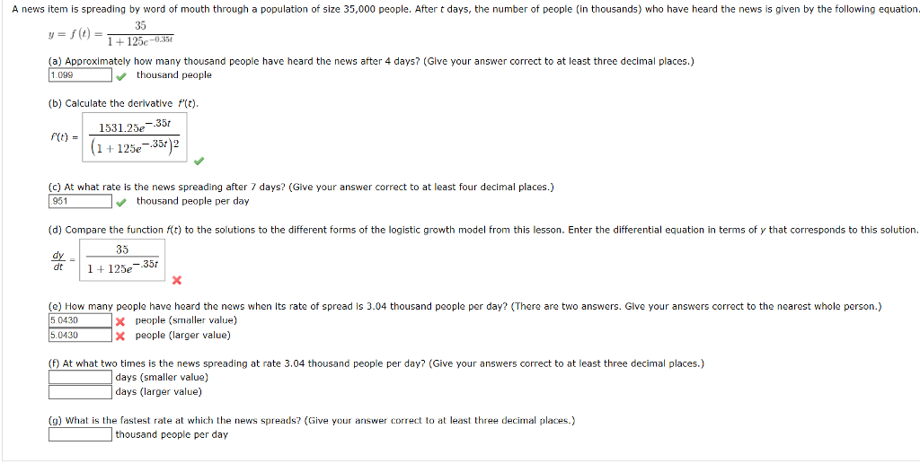Screen dimensions: 920x472
Task: Click red X next to larger people value
Action: [x=120, y=336]
